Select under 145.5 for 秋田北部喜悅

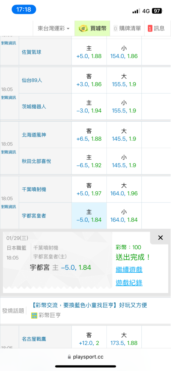pos(124,161)
